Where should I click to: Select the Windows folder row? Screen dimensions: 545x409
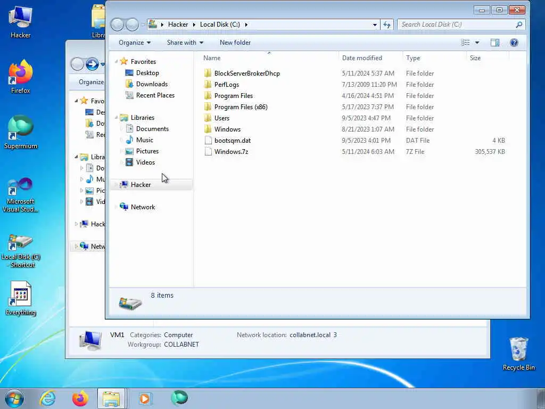(354, 129)
